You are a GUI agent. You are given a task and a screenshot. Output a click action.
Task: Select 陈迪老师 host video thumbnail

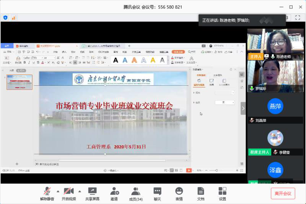tap(275, 44)
